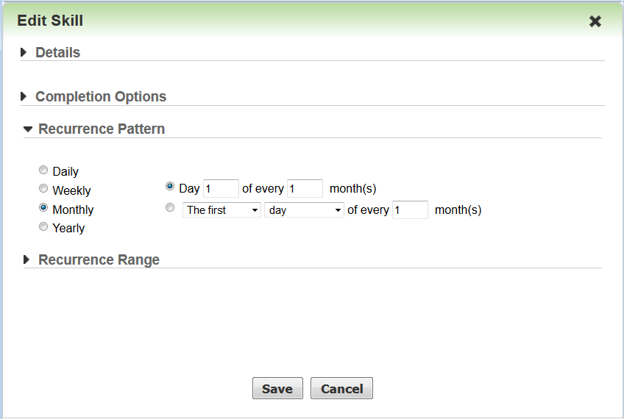The image size is (624, 419).
Task: Expand the Details section arrow
Action: click(24, 52)
